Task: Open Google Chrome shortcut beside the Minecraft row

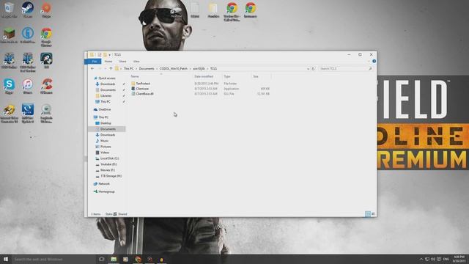Action: (x=46, y=37)
